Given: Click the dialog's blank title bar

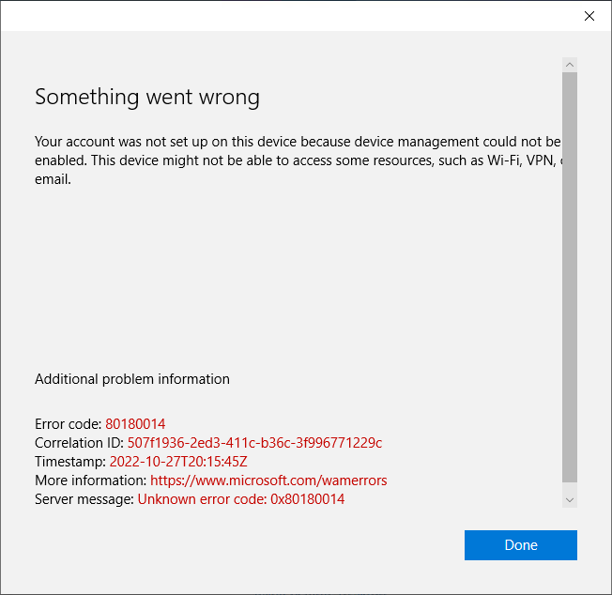Looking at the screenshot, I should click(282, 16).
